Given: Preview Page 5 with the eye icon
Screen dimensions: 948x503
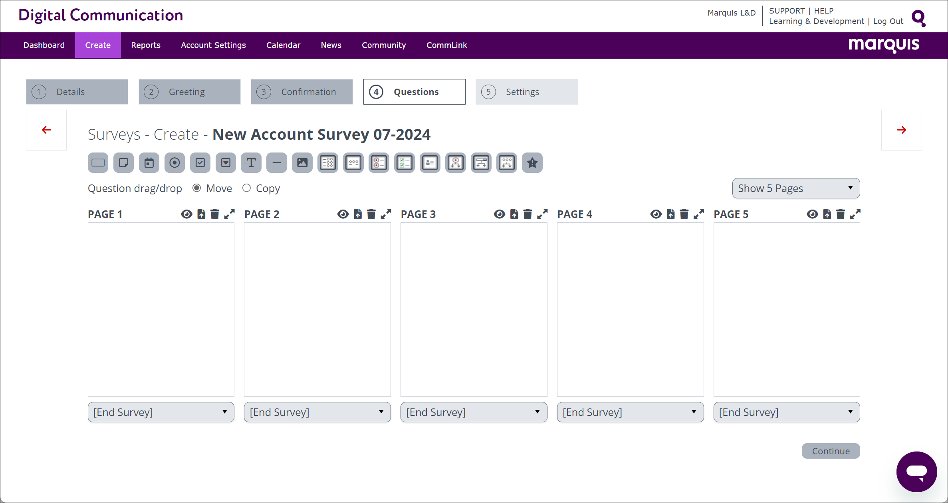Looking at the screenshot, I should point(813,214).
